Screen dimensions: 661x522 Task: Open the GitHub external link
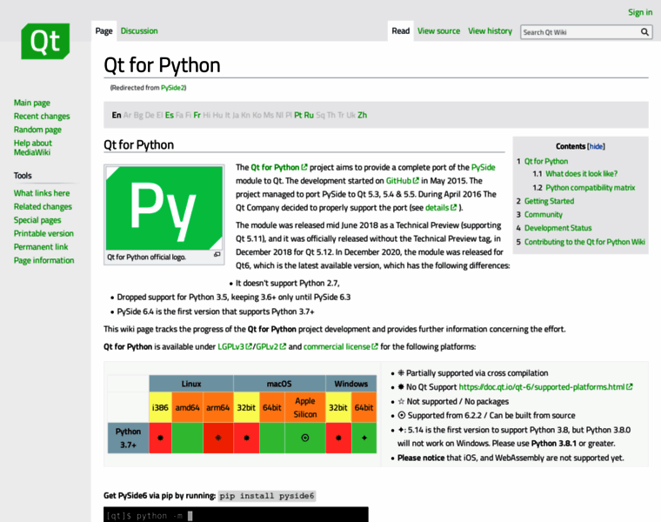(403, 181)
